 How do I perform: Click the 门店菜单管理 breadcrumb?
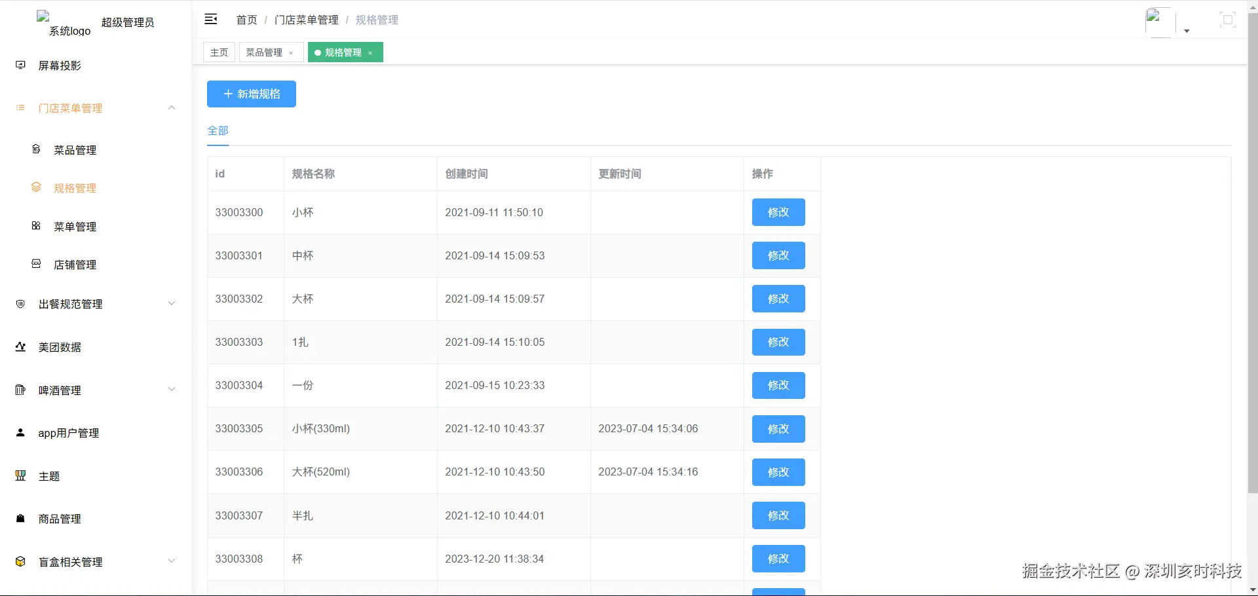(x=307, y=20)
